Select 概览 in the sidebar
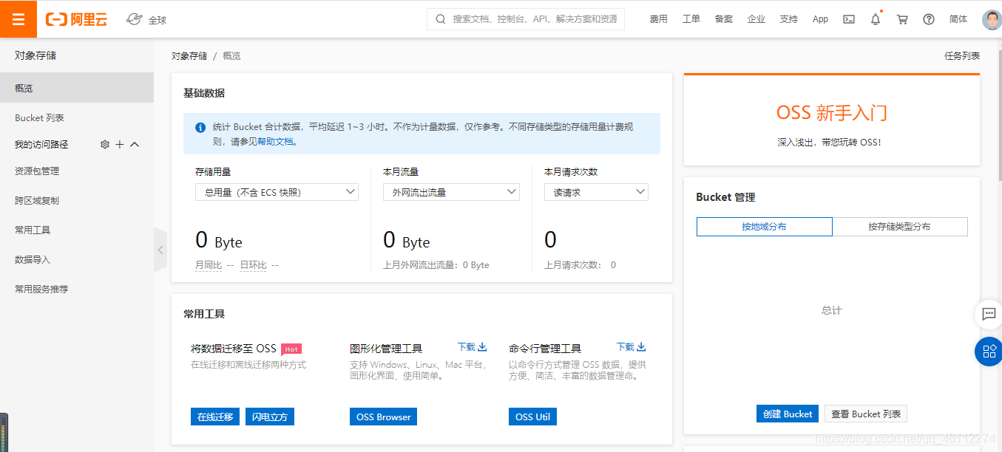 point(77,88)
